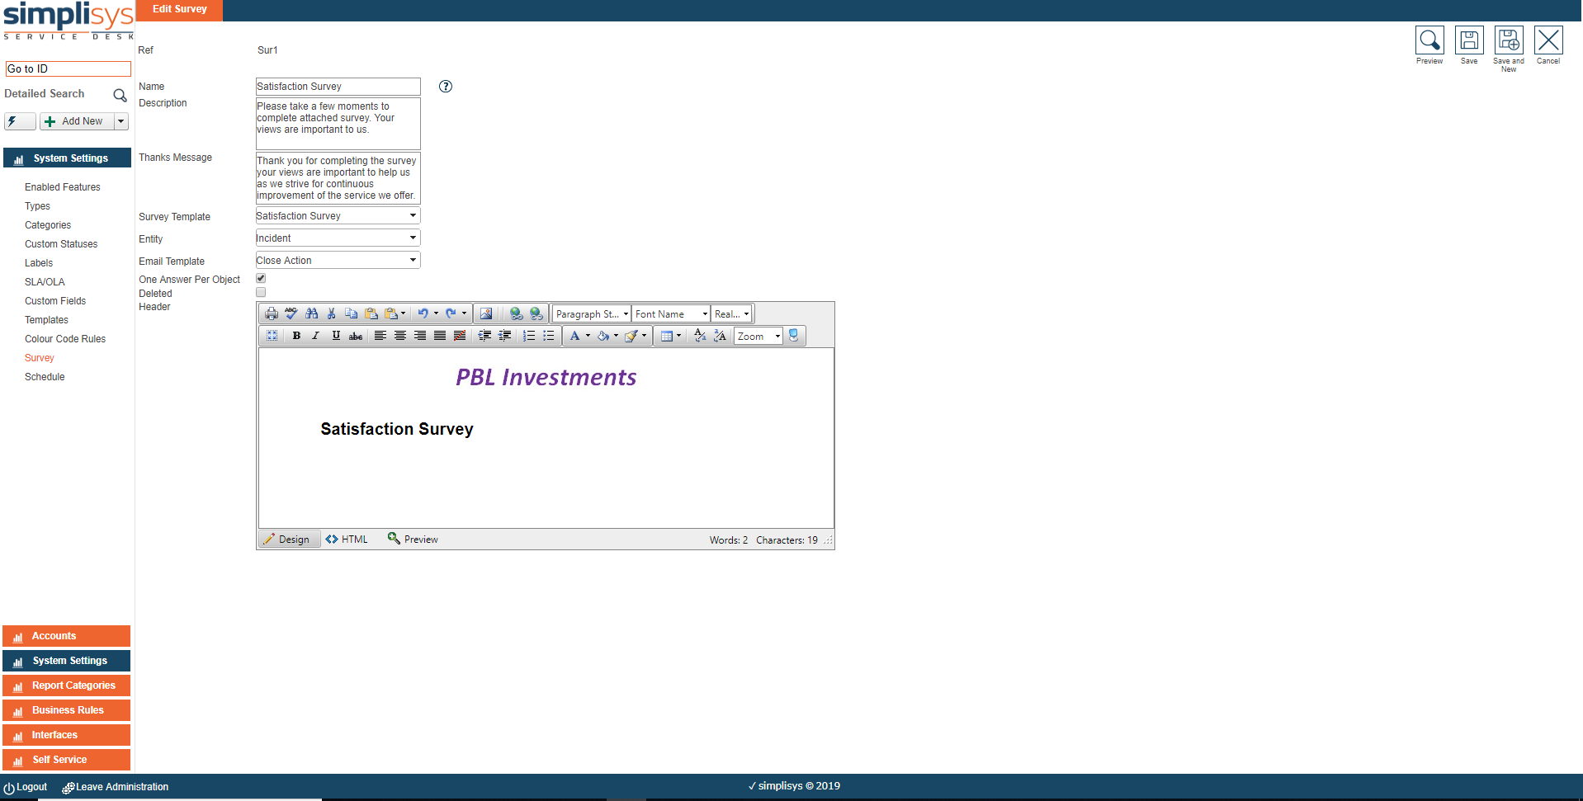Tick the Deleted checkbox
The height and width of the screenshot is (801, 1583).
coord(261,293)
